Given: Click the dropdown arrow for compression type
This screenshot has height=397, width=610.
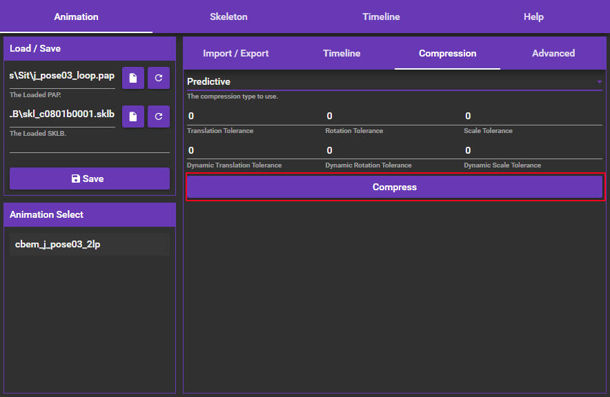Looking at the screenshot, I should (599, 82).
